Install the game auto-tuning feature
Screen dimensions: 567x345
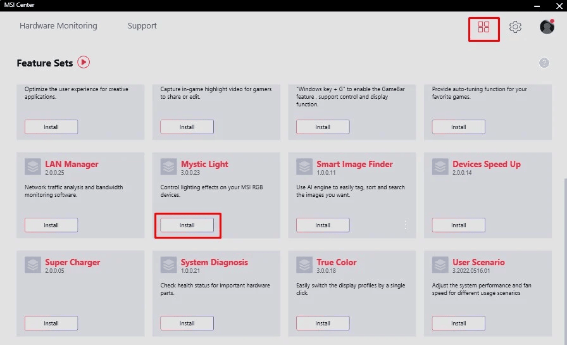point(459,127)
